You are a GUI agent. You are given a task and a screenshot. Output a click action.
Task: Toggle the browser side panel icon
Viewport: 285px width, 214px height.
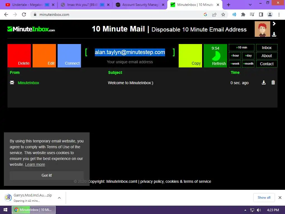click(x=261, y=14)
